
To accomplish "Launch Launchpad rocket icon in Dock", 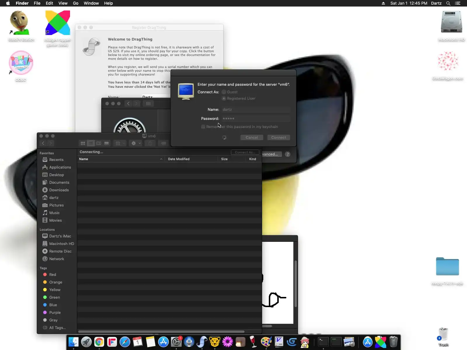I will pos(86,342).
